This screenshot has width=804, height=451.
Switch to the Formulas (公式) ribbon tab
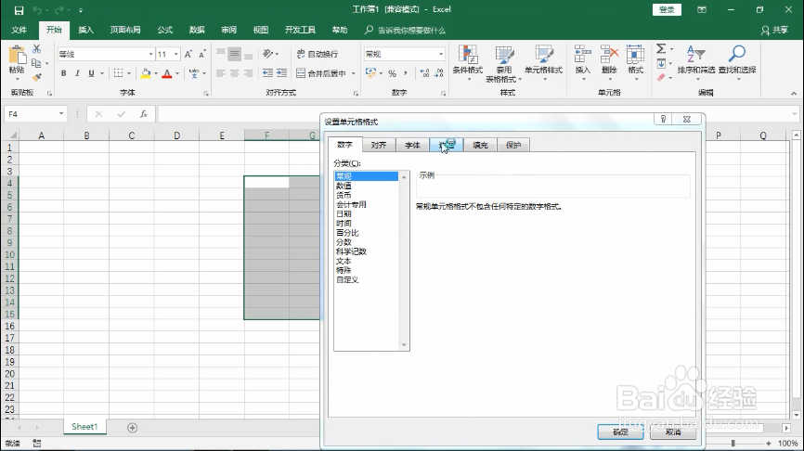click(164, 31)
